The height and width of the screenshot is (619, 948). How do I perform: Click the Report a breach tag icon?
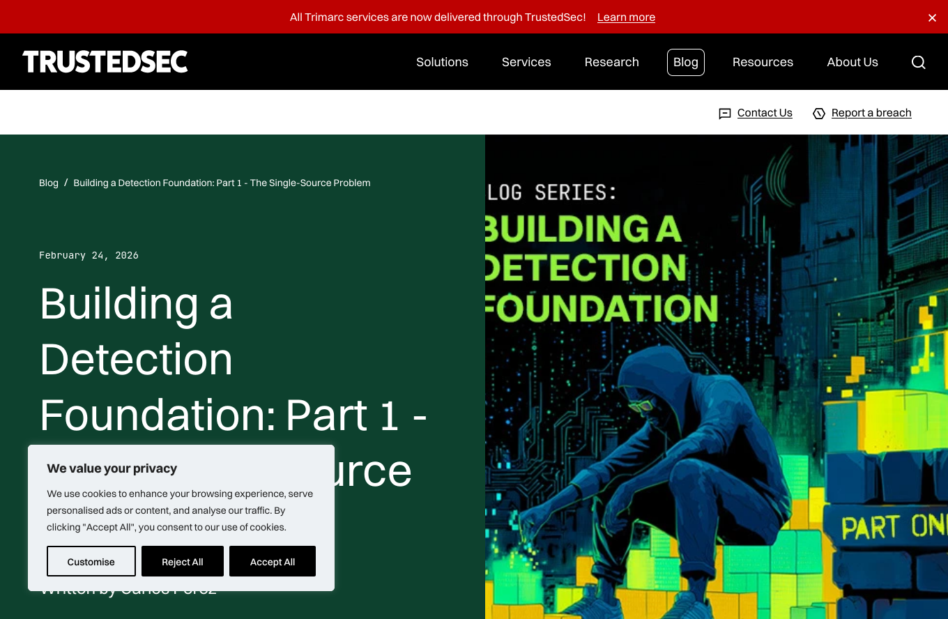[819, 114]
